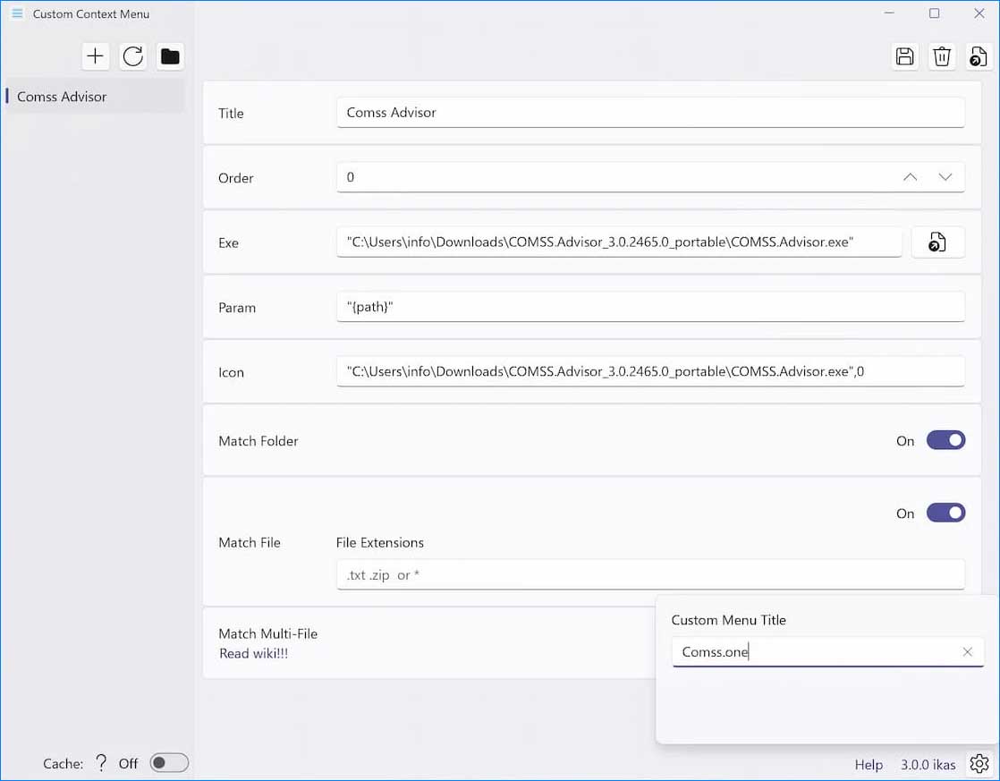Enable the Cache switch
Screen dimensions: 1000x781
(x=169, y=762)
